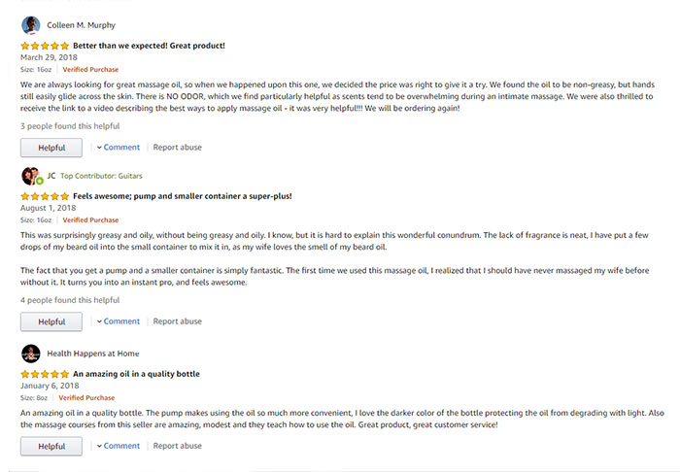Open the 'Health Happens at Home' reviewer name
The width and height of the screenshot is (680, 472).
(x=93, y=354)
